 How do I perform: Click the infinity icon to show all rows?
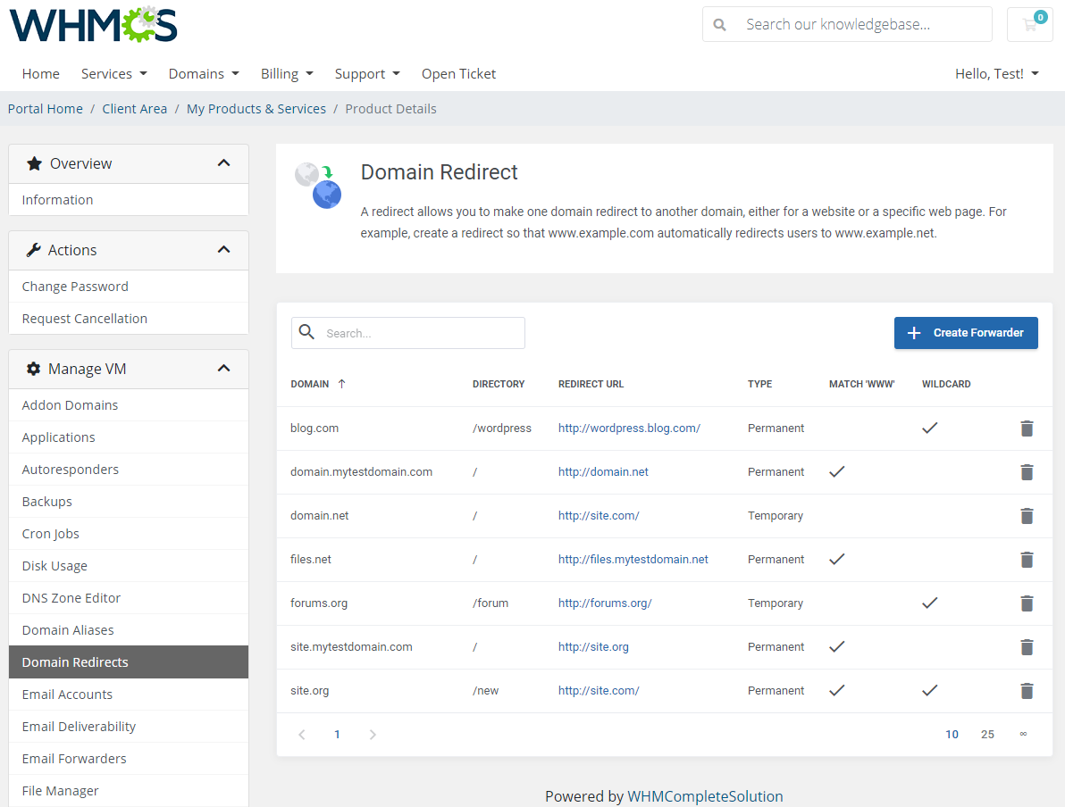1023,734
